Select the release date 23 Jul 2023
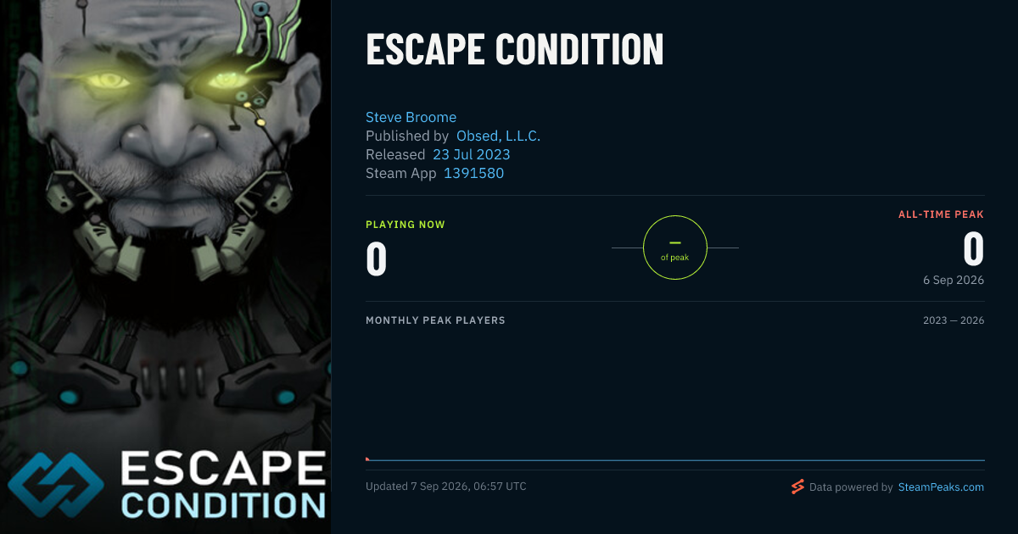Viewport: 1018px width, 534px height. (x=472, y=154)
